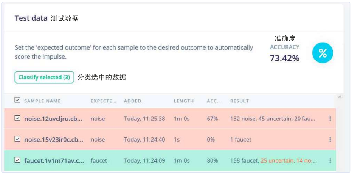Image resolution: width=352 pixels, height=174 pixels.
Task: Uncheck the noise.15v23ir0c sample checkbox
Action: click(17, 139)
